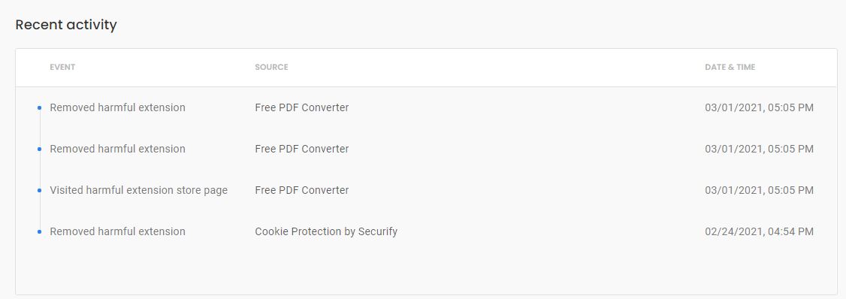The width and height of the screenshot is (846, 299).
Task: Click the timeline dot next to Visited harmful extension store page
Action: click(39, 191)
